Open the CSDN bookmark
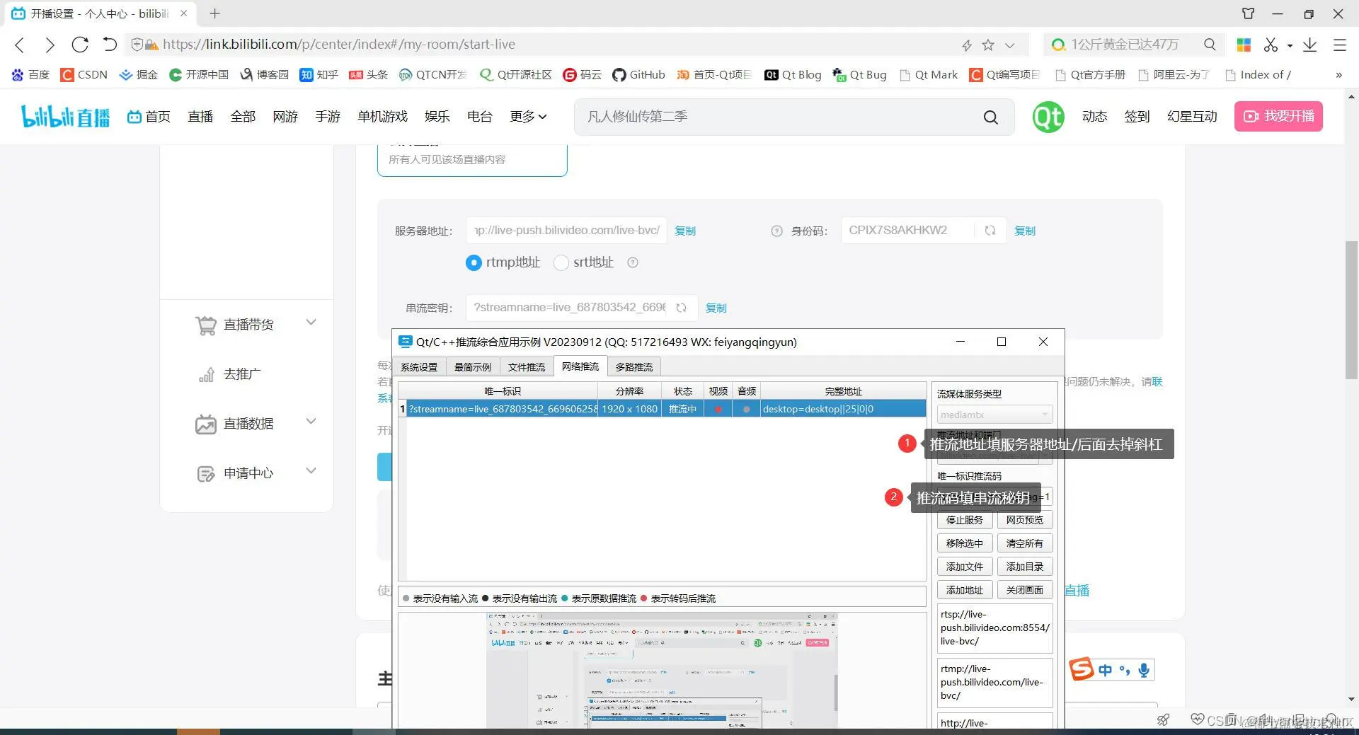 tap(84, 74)
